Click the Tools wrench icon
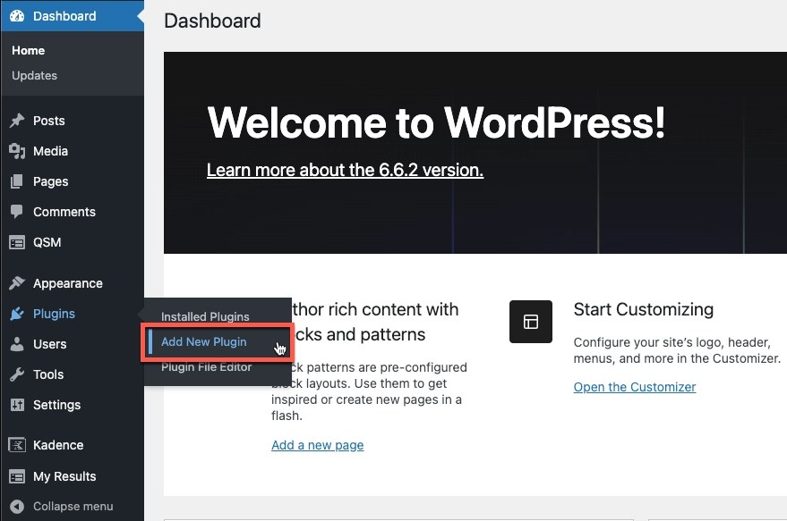Viewport: 787px width, 521px height. (17, 374)
